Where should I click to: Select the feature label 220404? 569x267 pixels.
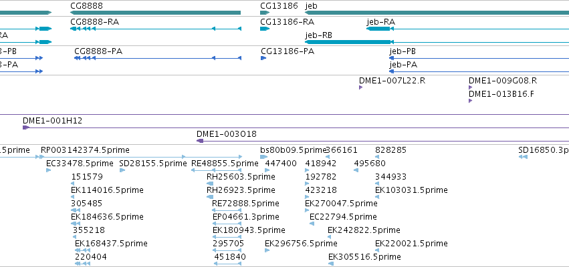tap(91, 257)
